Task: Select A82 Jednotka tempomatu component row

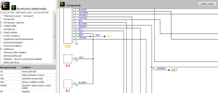Action: [x=28, y=78]
